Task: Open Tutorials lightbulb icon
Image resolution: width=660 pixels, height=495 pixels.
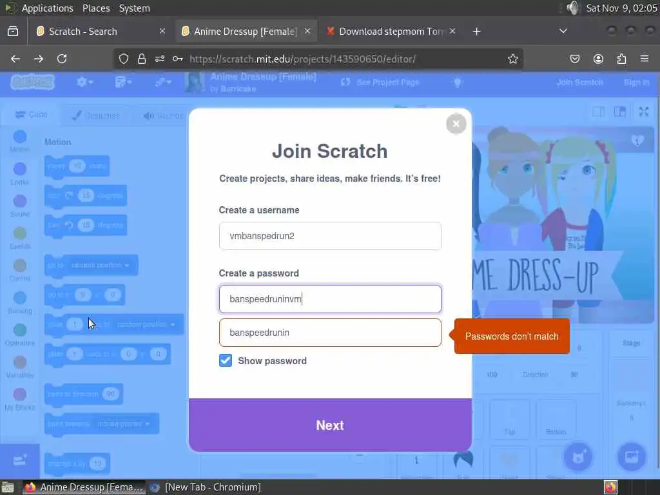Action: click(458, 82)
